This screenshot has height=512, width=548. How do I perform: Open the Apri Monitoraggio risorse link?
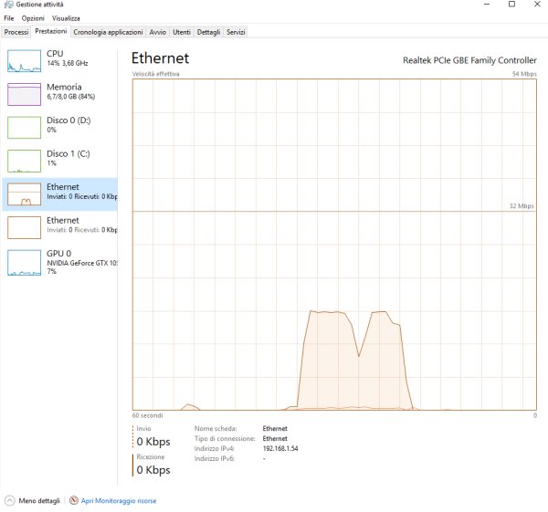pyautogui.click(x=118, y=501)
